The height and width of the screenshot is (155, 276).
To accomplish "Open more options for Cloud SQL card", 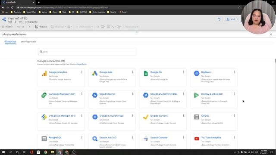I will [183, 94].
